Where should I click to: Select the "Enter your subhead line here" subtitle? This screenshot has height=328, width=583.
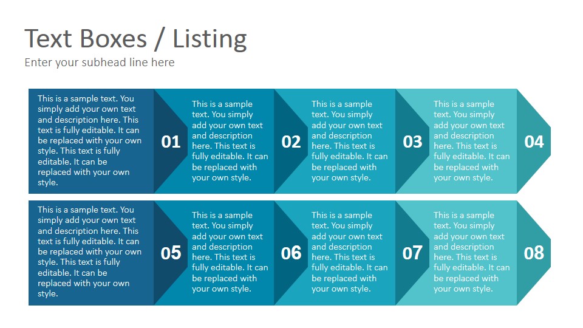[99, 63]
